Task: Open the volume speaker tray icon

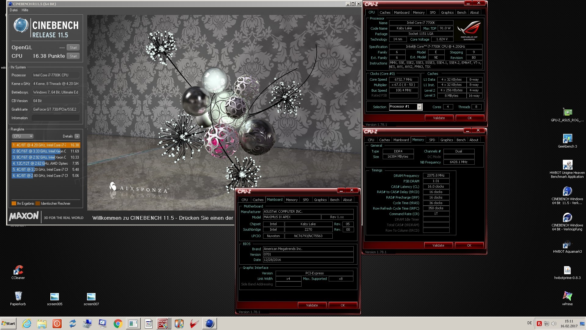Action: [554, 324]
